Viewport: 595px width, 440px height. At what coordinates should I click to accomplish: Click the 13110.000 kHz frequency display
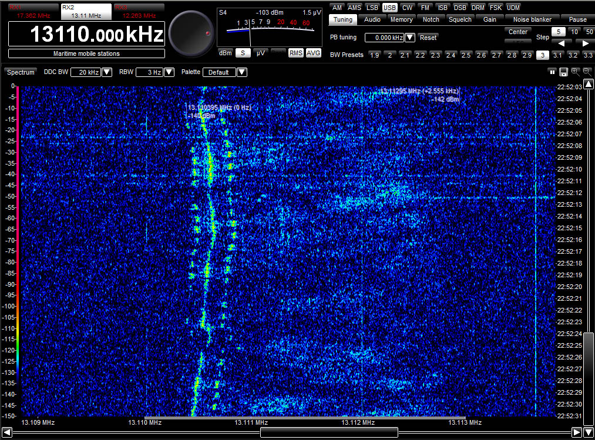(86, 34)
